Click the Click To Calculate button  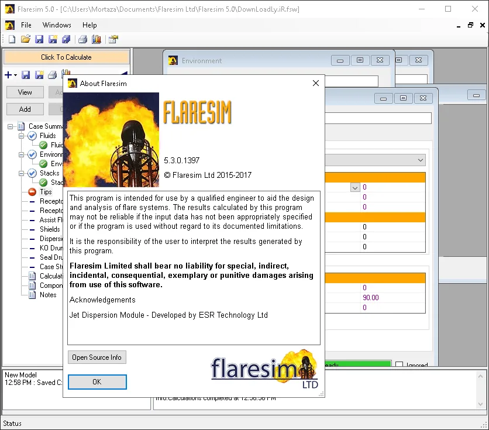click(67, 57)
